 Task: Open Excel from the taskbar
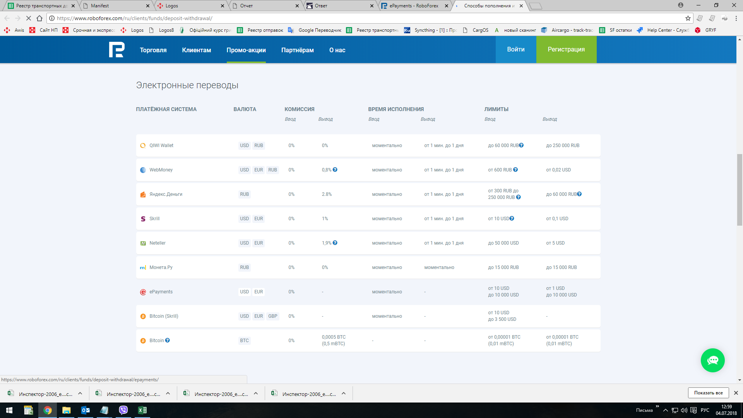[142, 410]
